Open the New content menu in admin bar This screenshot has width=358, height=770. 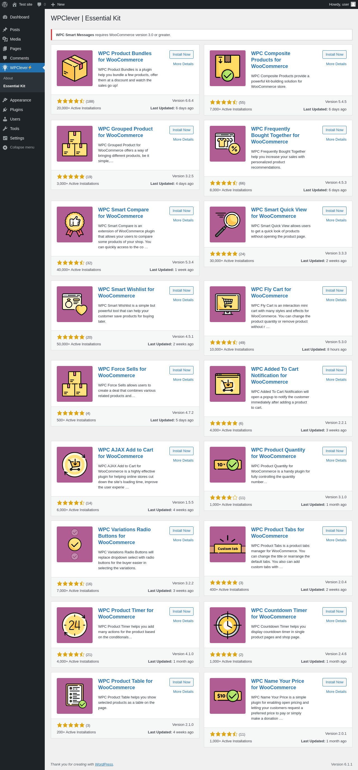click(x=58, y=4)
